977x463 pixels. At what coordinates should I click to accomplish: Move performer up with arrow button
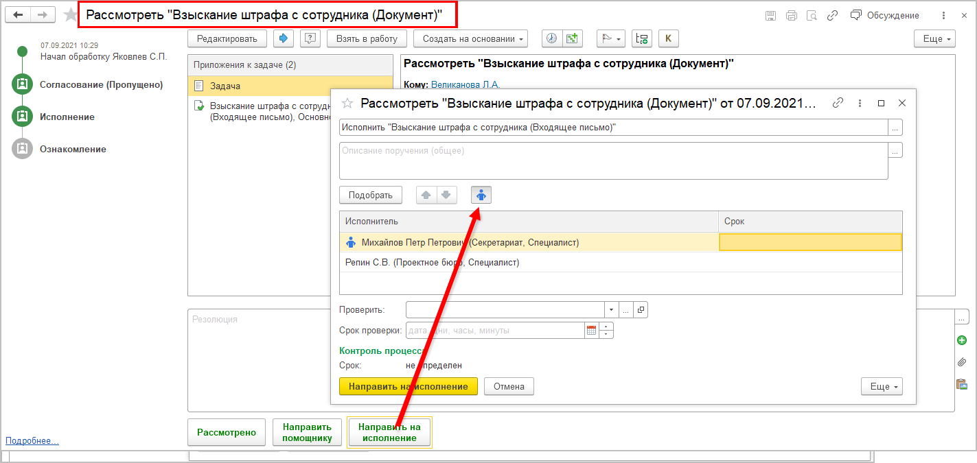click(426, 195)
